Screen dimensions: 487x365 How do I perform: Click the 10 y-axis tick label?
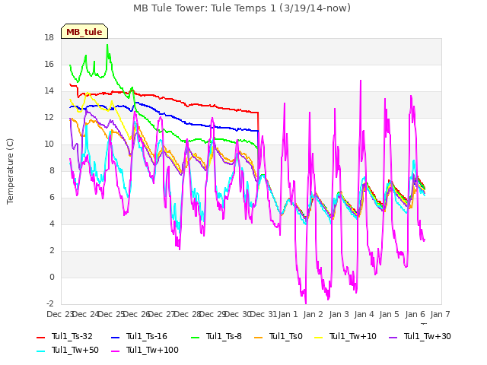pyautogui.click(x=49, y=144)
